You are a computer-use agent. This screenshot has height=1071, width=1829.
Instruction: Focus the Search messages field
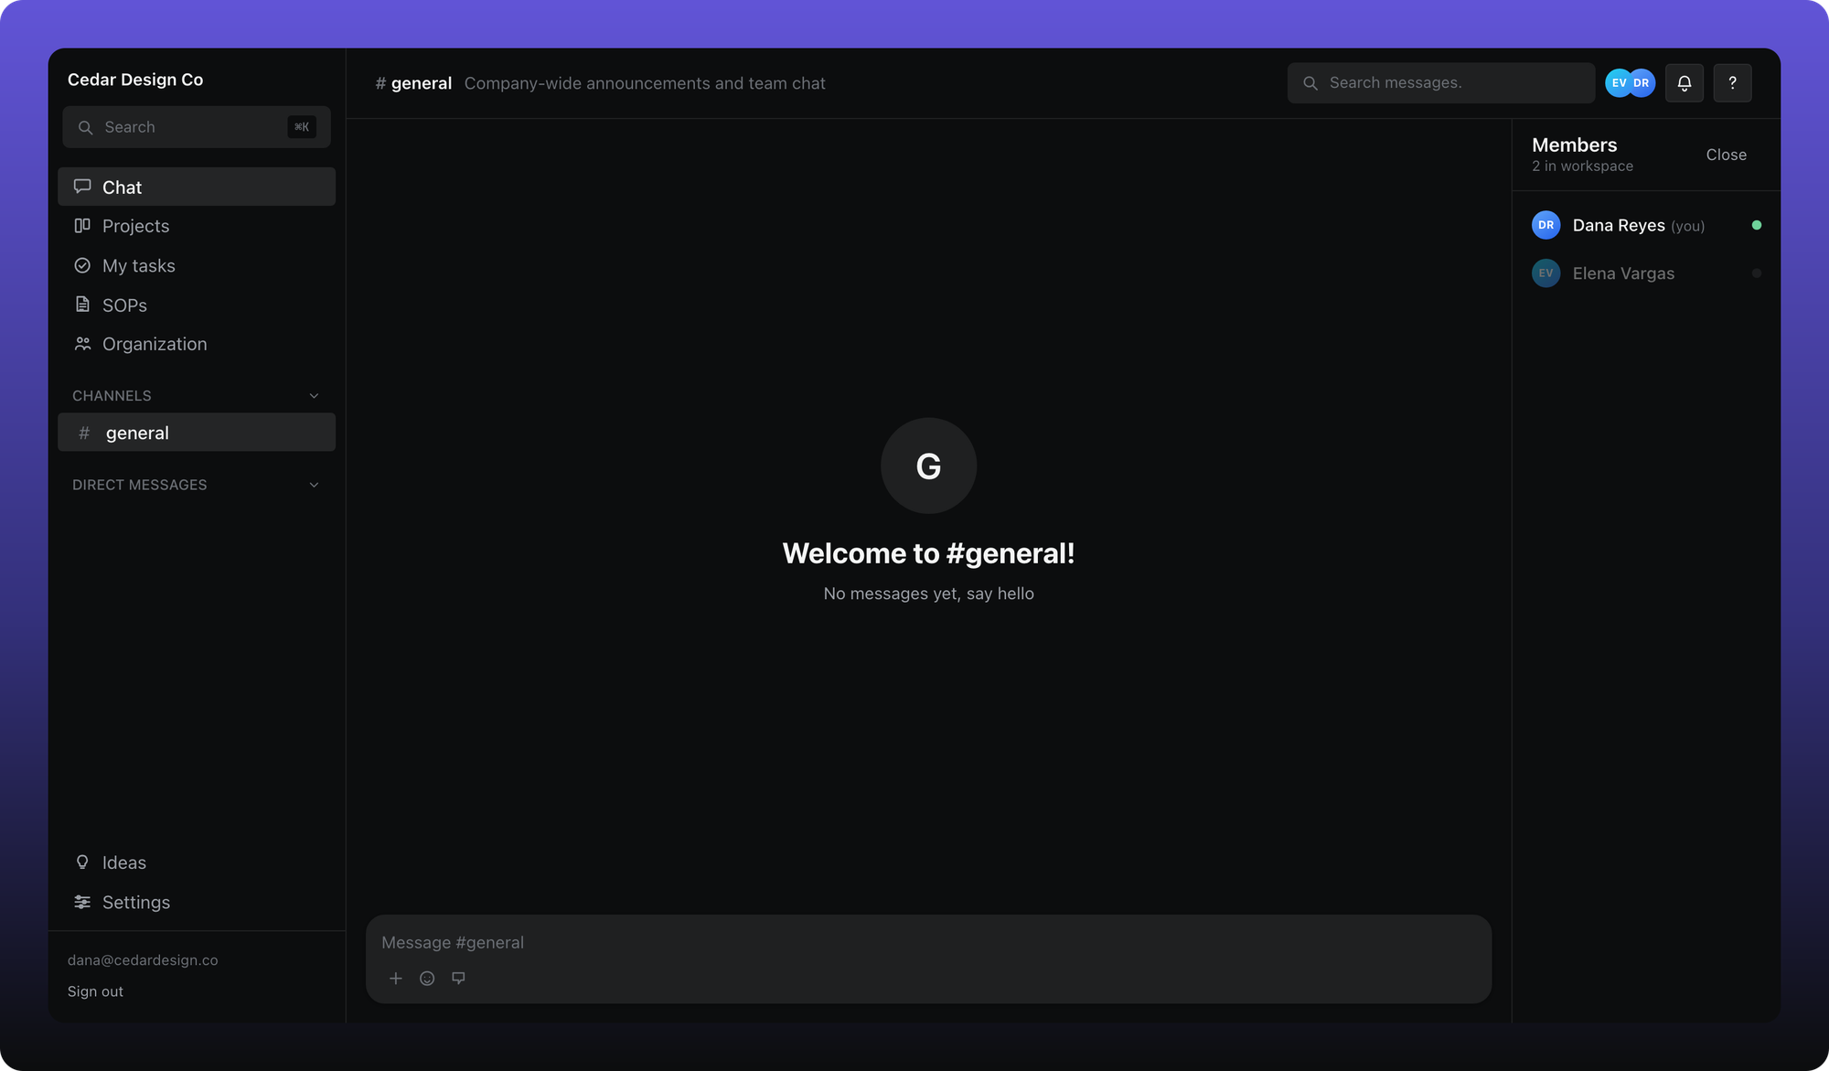(x=1440, y=83)
